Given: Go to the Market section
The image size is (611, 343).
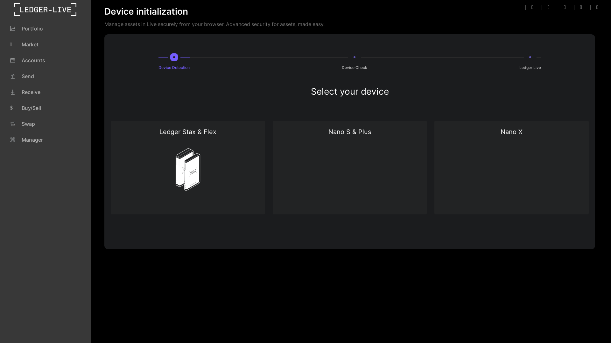Looking at the screenshot, I should (30, 44).
